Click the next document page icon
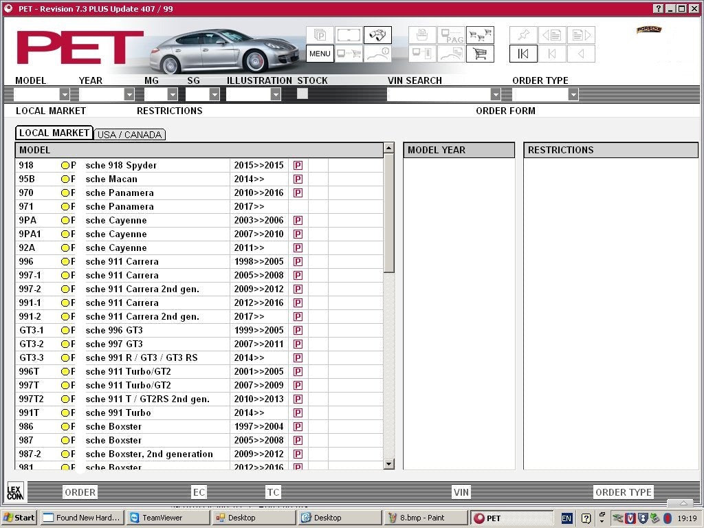The width and height of the screenshot is (704, 528). click(x=581, y=35)
